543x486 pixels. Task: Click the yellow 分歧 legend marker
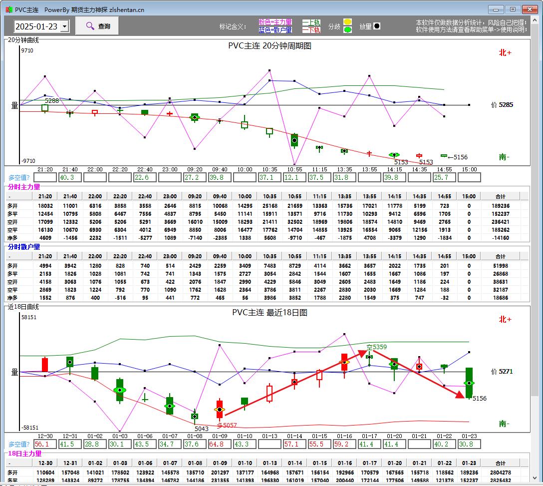348,22
